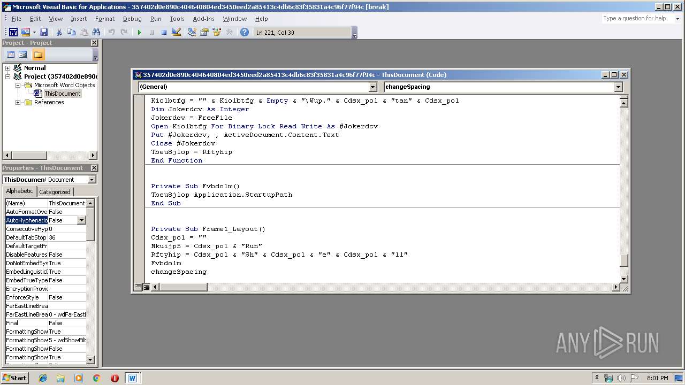
Task: Click the Undo toolbar icon
Action: (x=111, y=33)
